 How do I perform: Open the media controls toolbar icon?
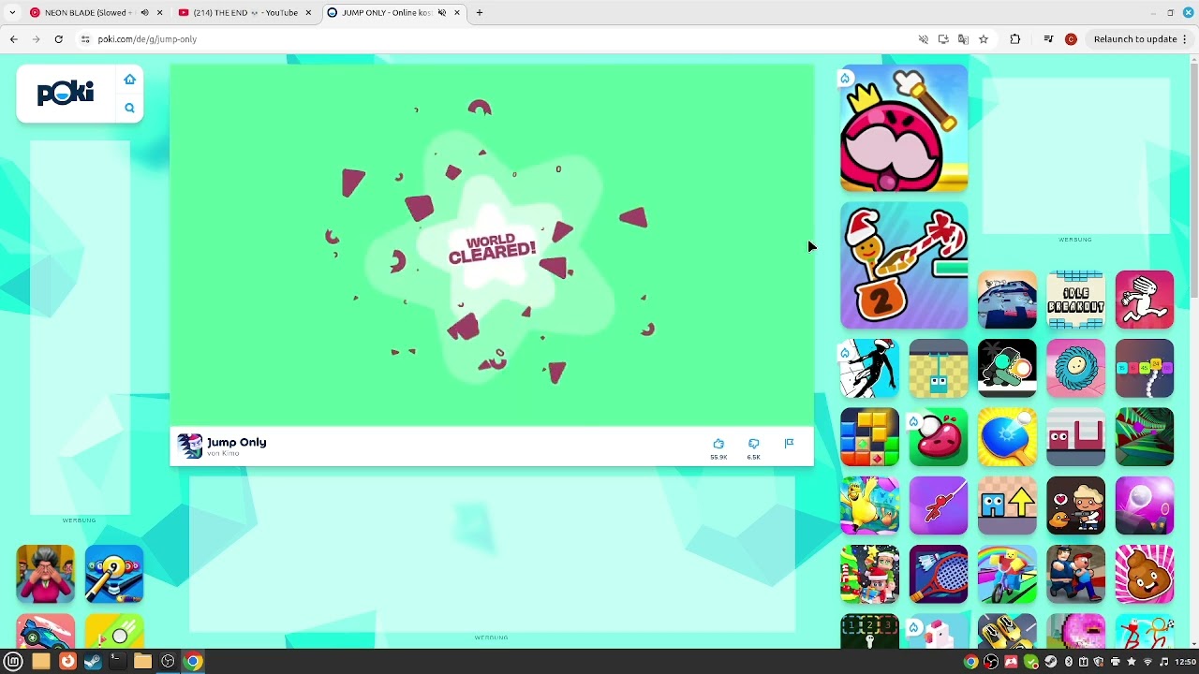coord(1048,39)
